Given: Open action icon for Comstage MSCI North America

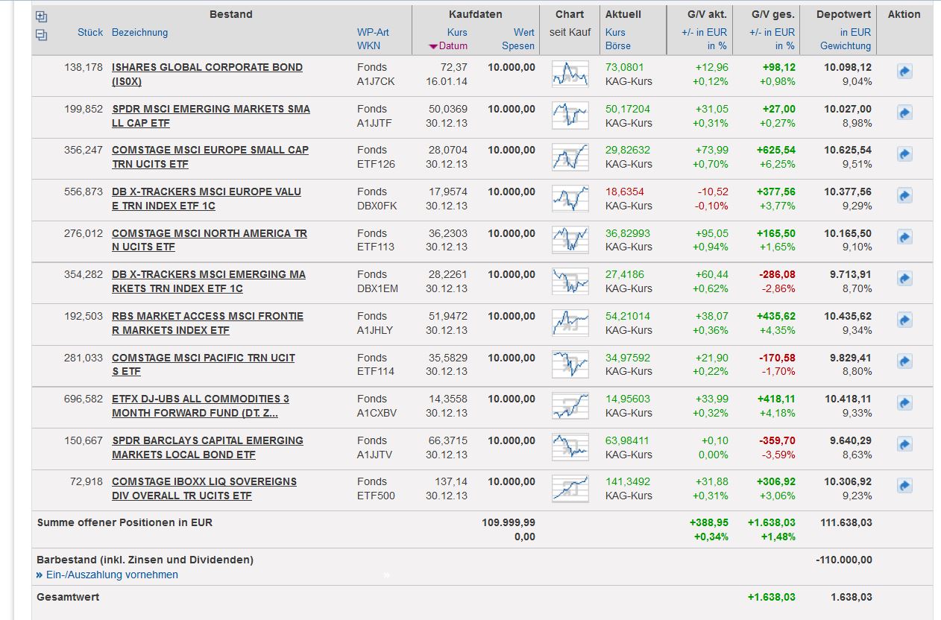Looking at the screenshot, I should 904,238.
